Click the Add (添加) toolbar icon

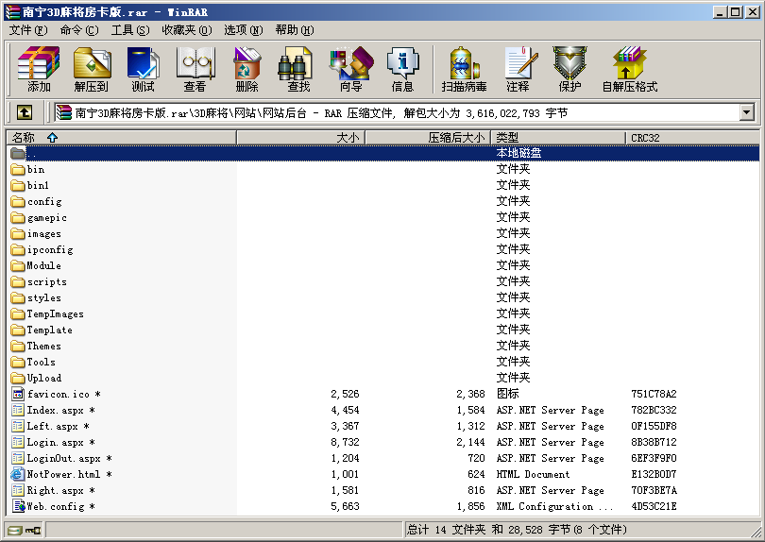click(x=39, y=69)
